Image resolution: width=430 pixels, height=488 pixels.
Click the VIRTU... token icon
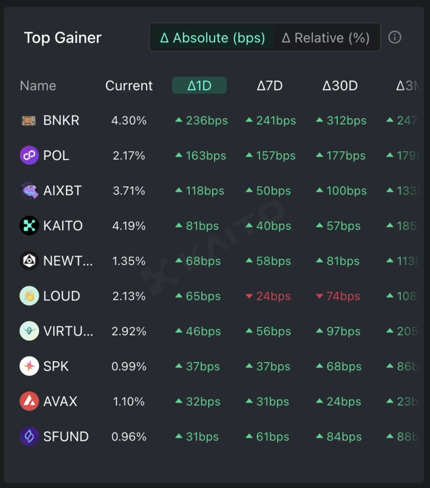(x=29, y=331)
